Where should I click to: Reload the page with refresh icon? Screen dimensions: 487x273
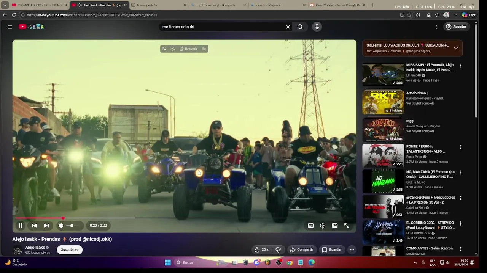point(14,15)
